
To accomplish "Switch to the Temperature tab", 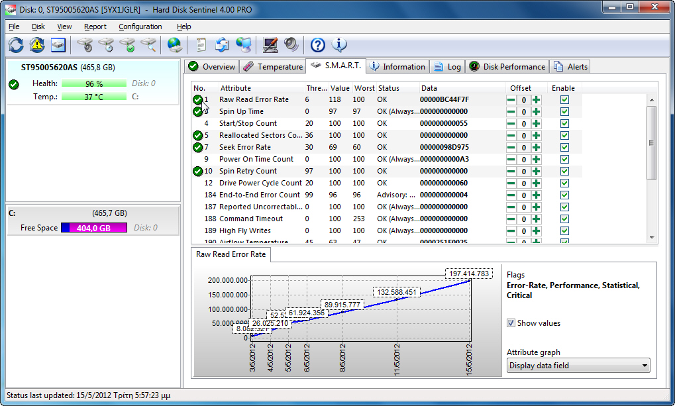I will [273, 67].
